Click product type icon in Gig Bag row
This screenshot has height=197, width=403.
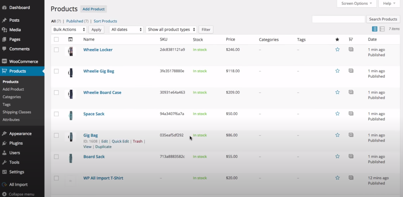click(x=351, y=135)
